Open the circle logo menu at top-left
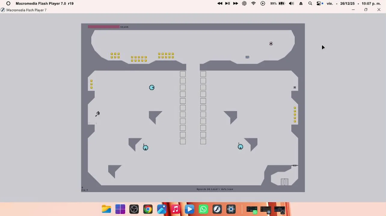 click(8, 4)
